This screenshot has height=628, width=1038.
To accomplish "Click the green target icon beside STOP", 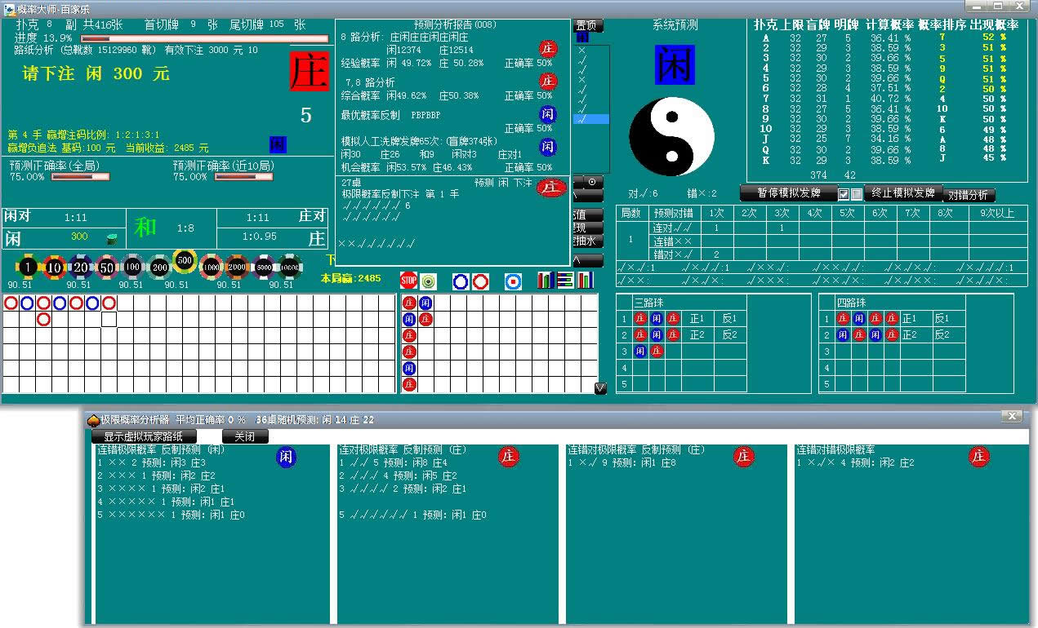I will tap(428, 281).
